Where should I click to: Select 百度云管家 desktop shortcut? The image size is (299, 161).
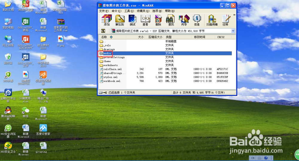[43, 130]
